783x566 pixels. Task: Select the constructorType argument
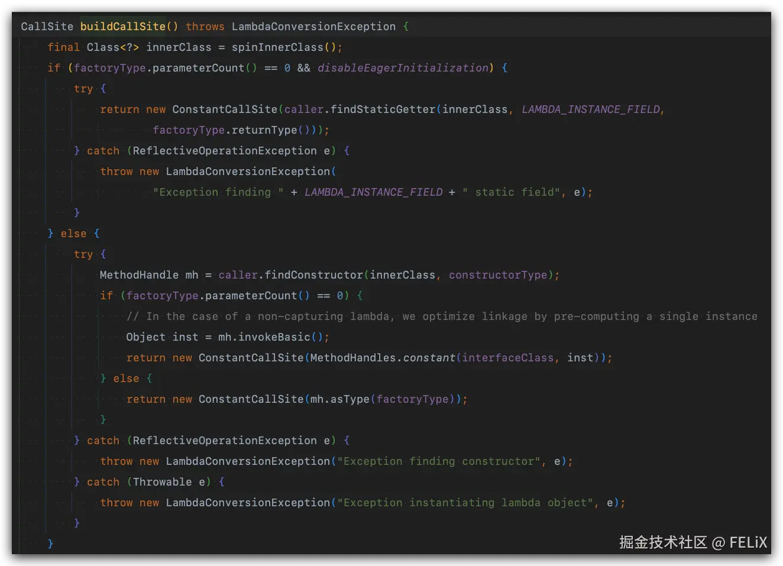pos(498,275)
